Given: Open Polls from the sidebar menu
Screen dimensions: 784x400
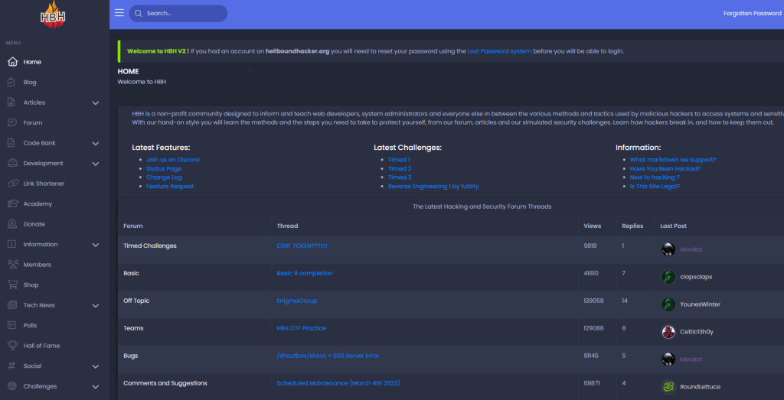Looking at the screenshot, I should 30,325.
